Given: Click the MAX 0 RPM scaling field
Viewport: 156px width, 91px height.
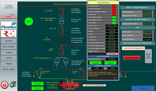Looking at the screenshot, I should click(113, 68).
